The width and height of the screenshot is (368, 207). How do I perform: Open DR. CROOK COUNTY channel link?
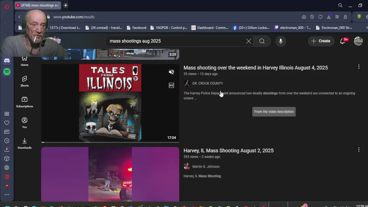click(x=207, y=83)
